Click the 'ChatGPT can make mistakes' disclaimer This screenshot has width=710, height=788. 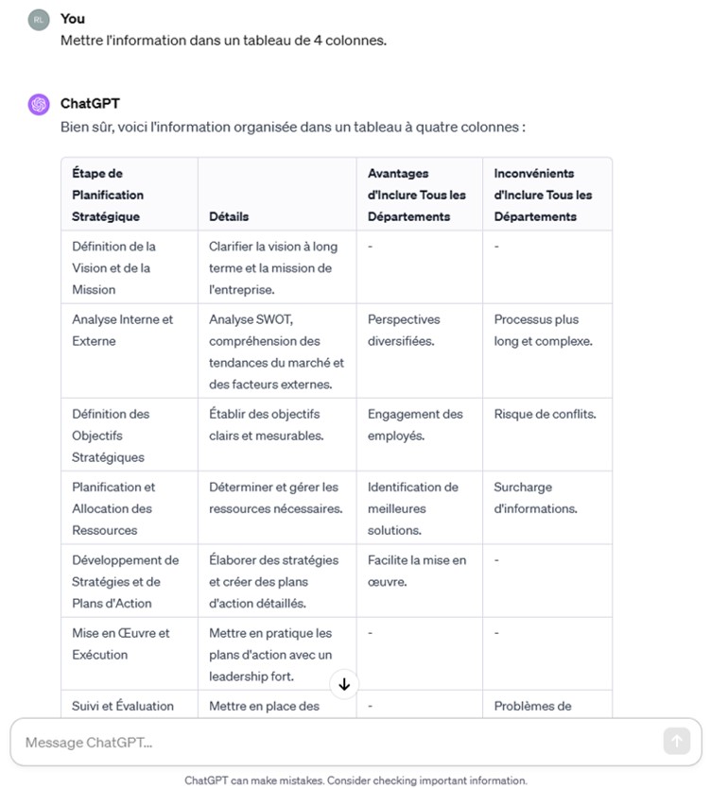click(356, 780)
